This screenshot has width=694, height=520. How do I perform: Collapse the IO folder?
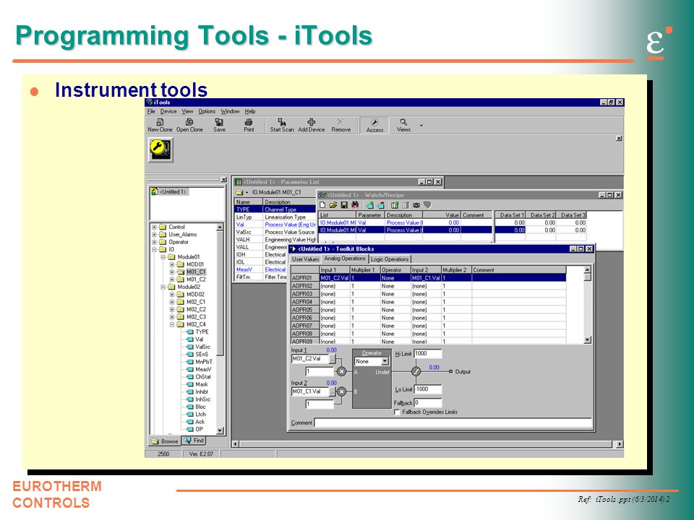pyautogui.click(x=154, y=249)
